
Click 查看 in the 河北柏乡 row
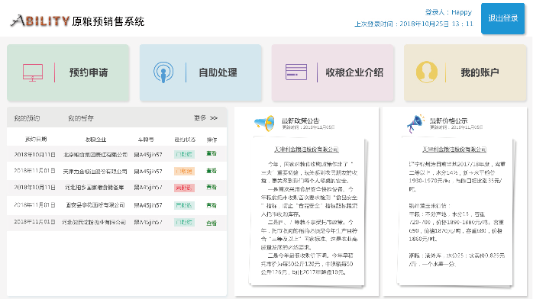[211, 188]
